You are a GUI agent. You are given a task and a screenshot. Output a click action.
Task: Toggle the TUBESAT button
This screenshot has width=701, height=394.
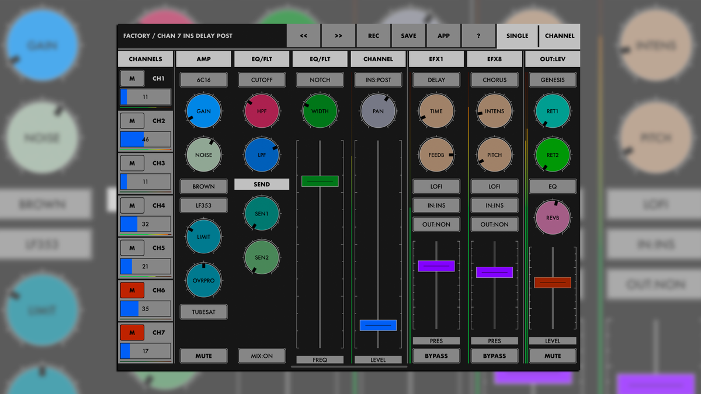pyautogui.click(x=203, y=312)
